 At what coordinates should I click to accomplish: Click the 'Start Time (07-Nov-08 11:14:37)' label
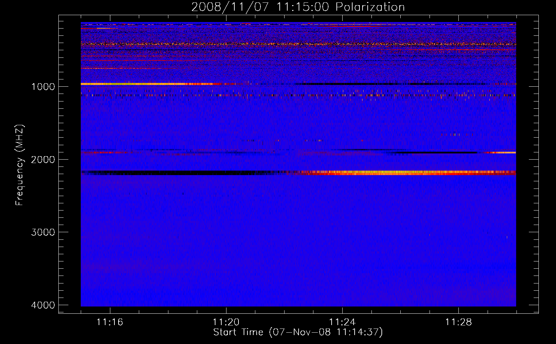[x=298, y=332]
